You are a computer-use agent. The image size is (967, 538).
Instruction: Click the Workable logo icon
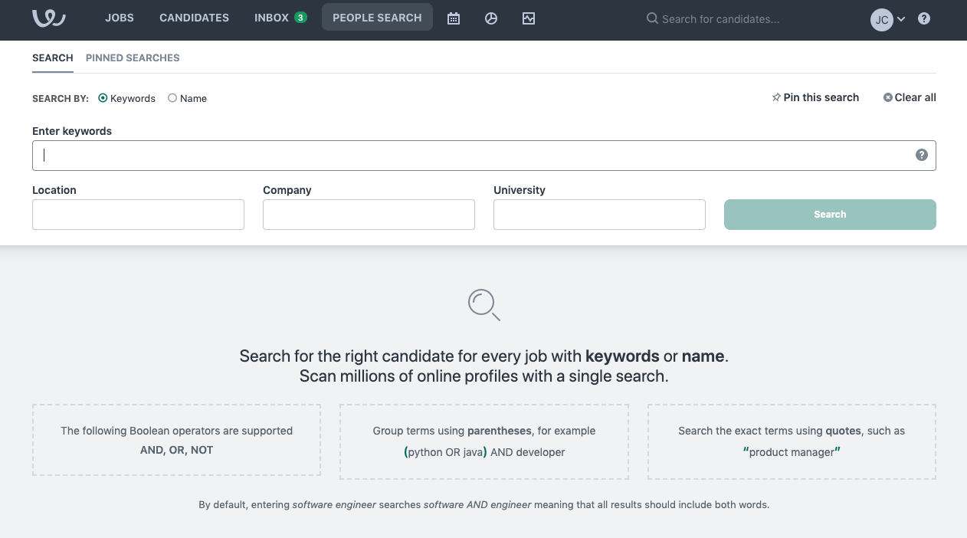49,18
